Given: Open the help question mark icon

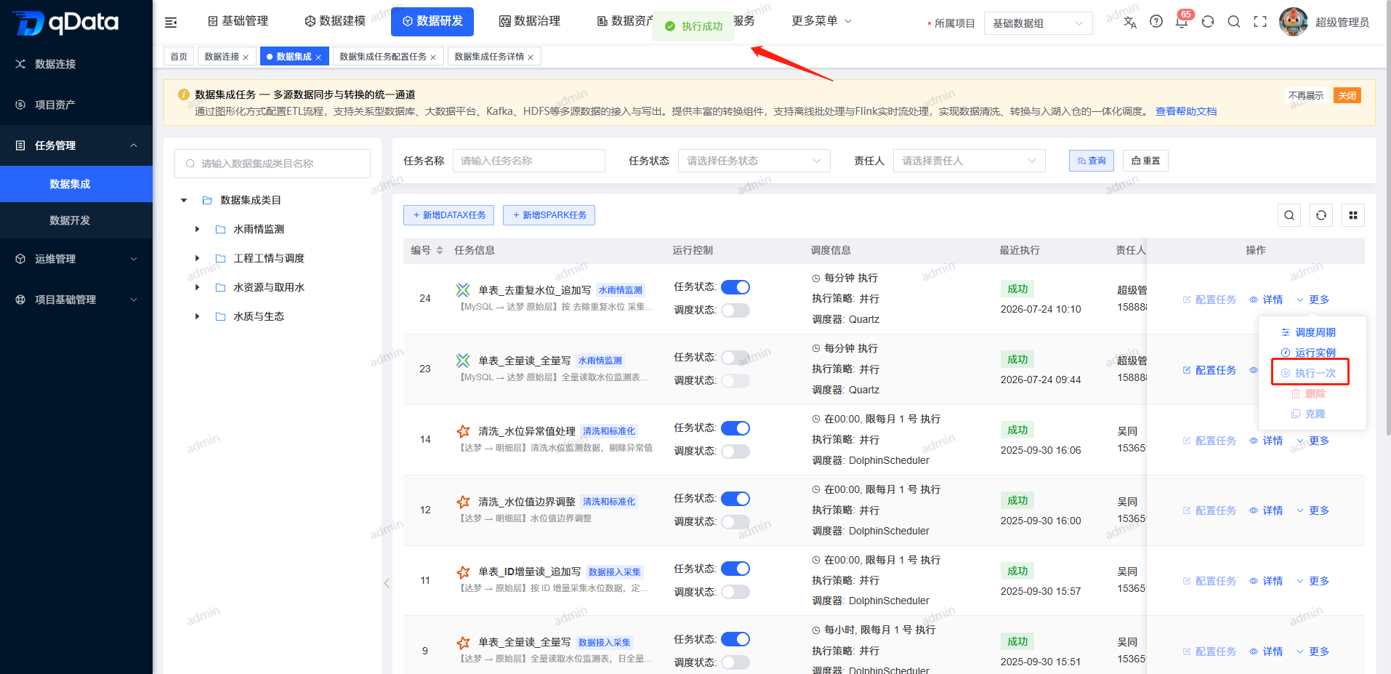Looking at the screenshot, I should pos(1156,22).
